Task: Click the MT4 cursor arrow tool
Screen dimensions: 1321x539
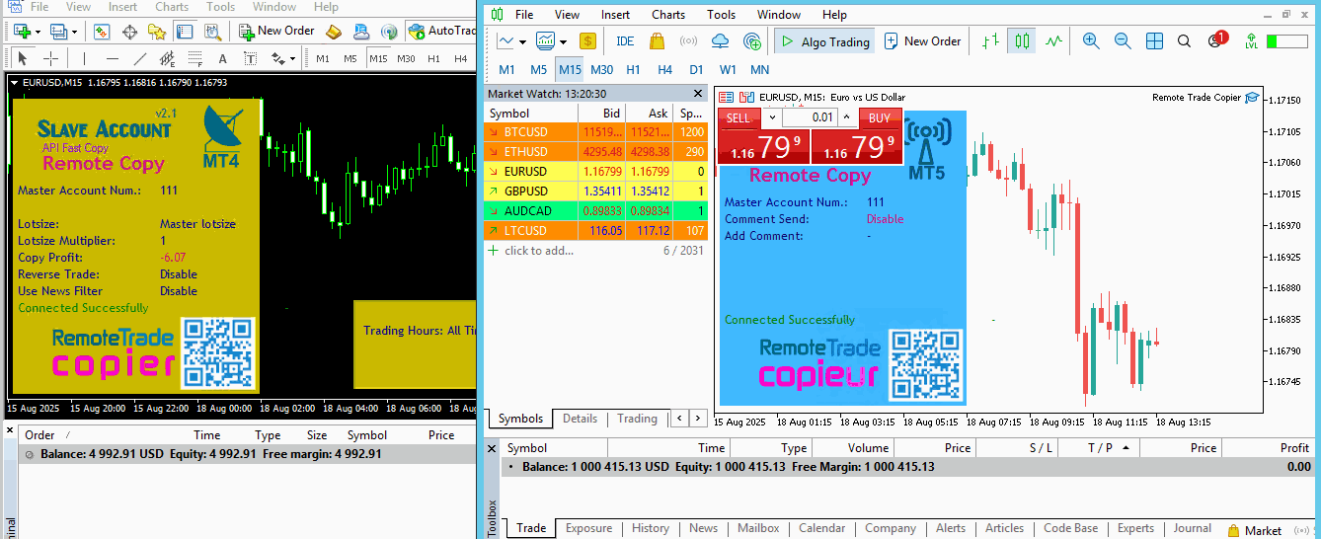Action: click(23, 58)
